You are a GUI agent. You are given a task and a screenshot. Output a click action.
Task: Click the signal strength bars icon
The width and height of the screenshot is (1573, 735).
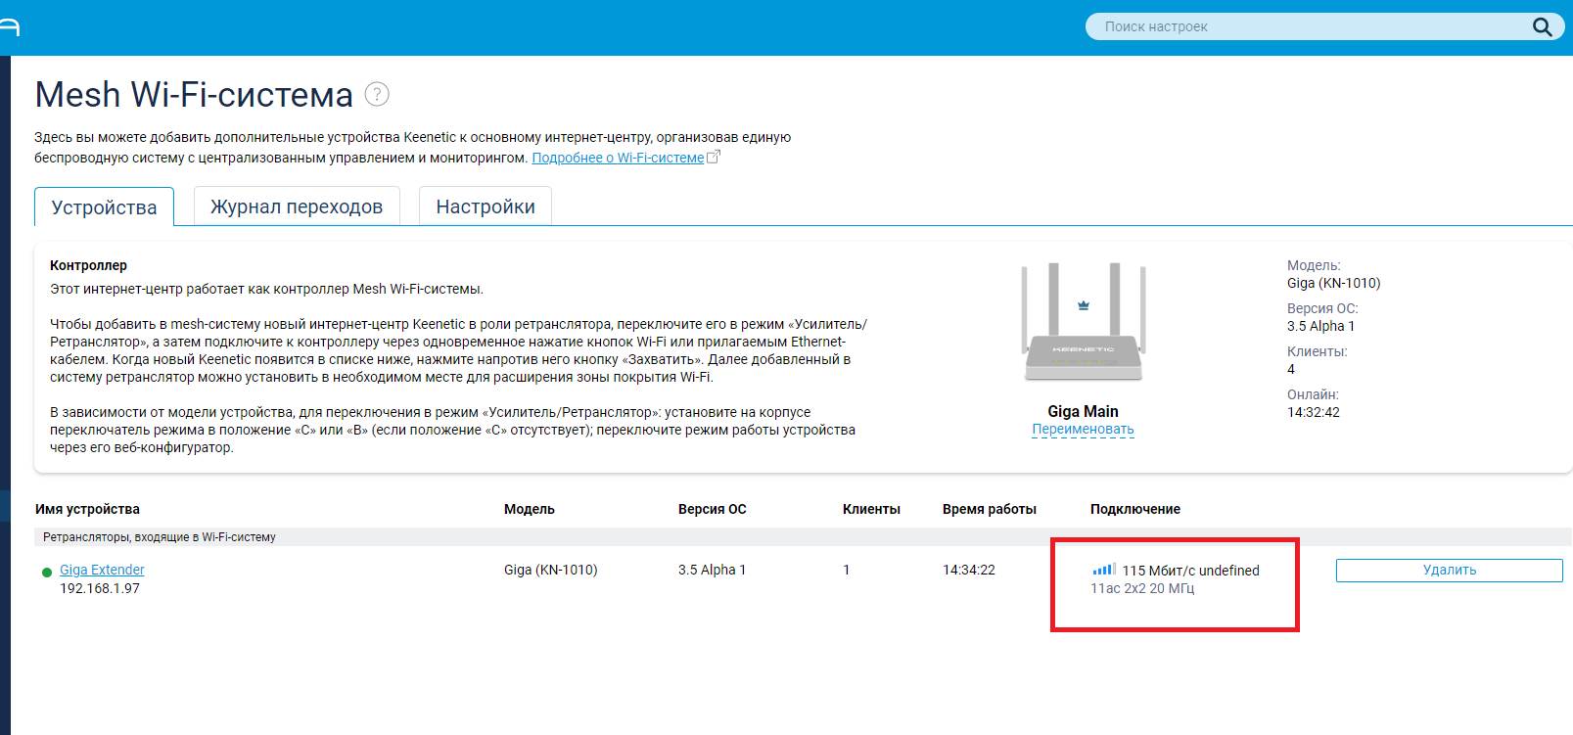click(x=1104, y=569)
